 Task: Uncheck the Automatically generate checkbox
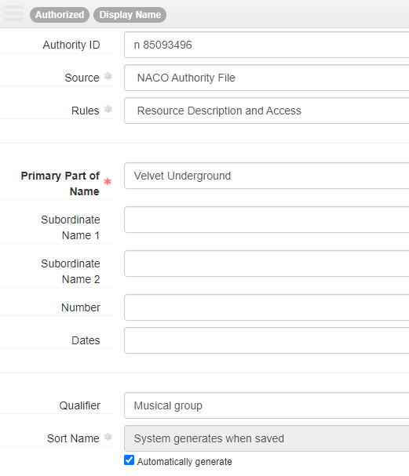pos(130,460)
